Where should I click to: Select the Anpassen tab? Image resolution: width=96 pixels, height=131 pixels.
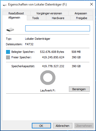(81, 13)
